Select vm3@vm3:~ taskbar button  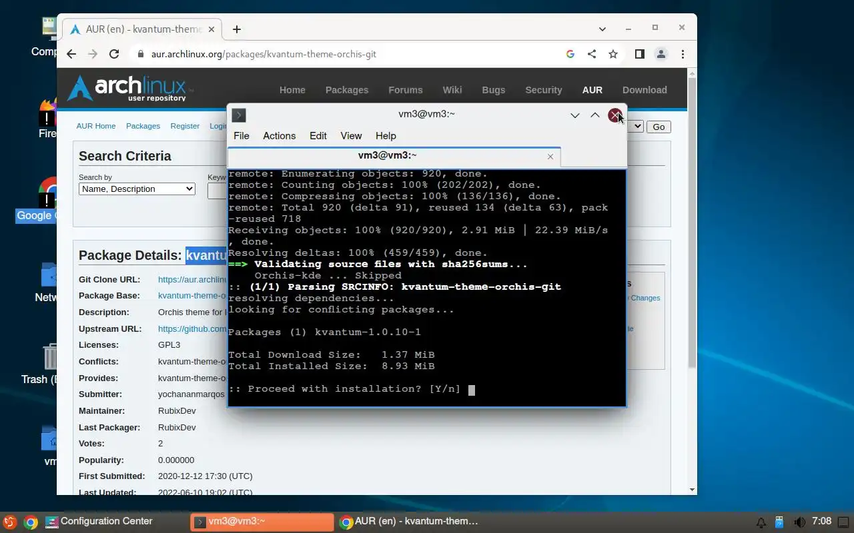[x=262, y=522]
